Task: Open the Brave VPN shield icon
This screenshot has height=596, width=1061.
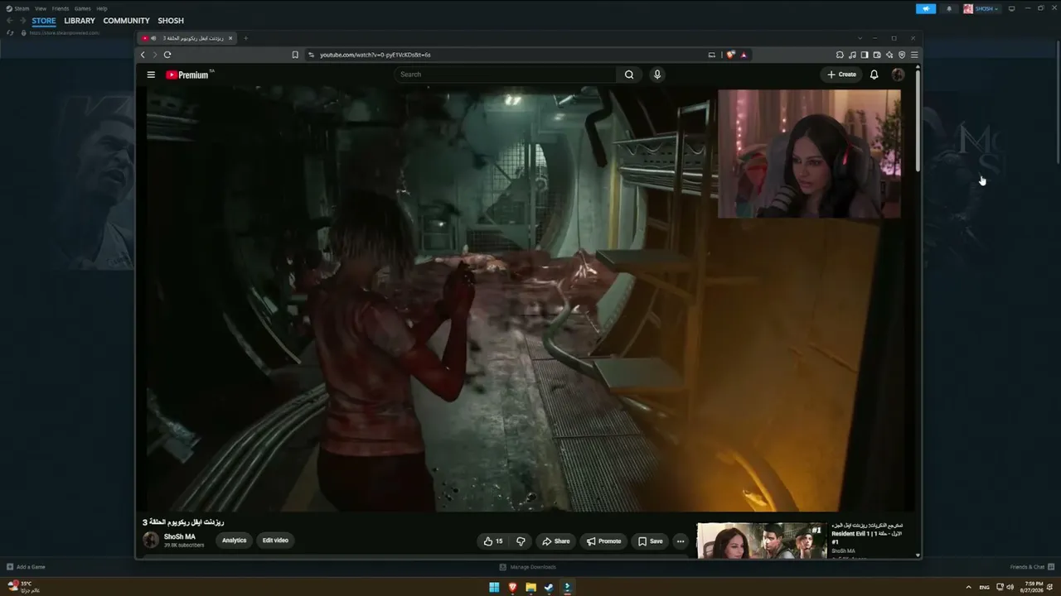Action: click(902, 55)
